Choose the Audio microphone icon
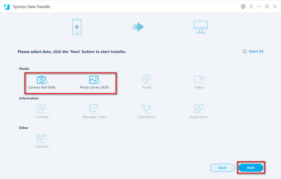The height and width of the screenshot is (179, 281). 147,79
